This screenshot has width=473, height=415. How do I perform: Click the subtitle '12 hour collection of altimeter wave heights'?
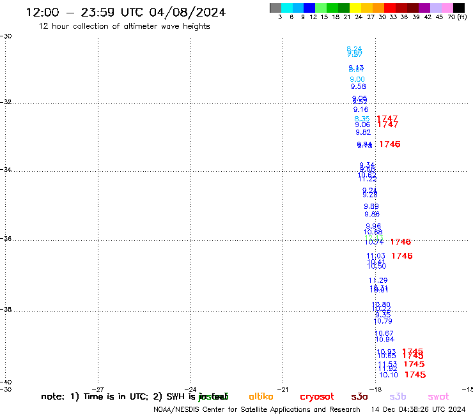[124, 26]
